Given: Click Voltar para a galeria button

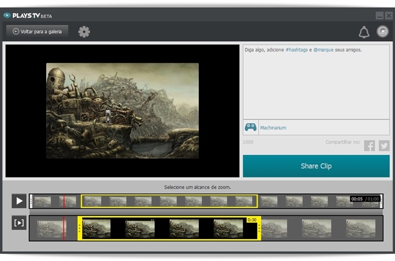Looking at the screenshot, I should [x=37, y=31].
